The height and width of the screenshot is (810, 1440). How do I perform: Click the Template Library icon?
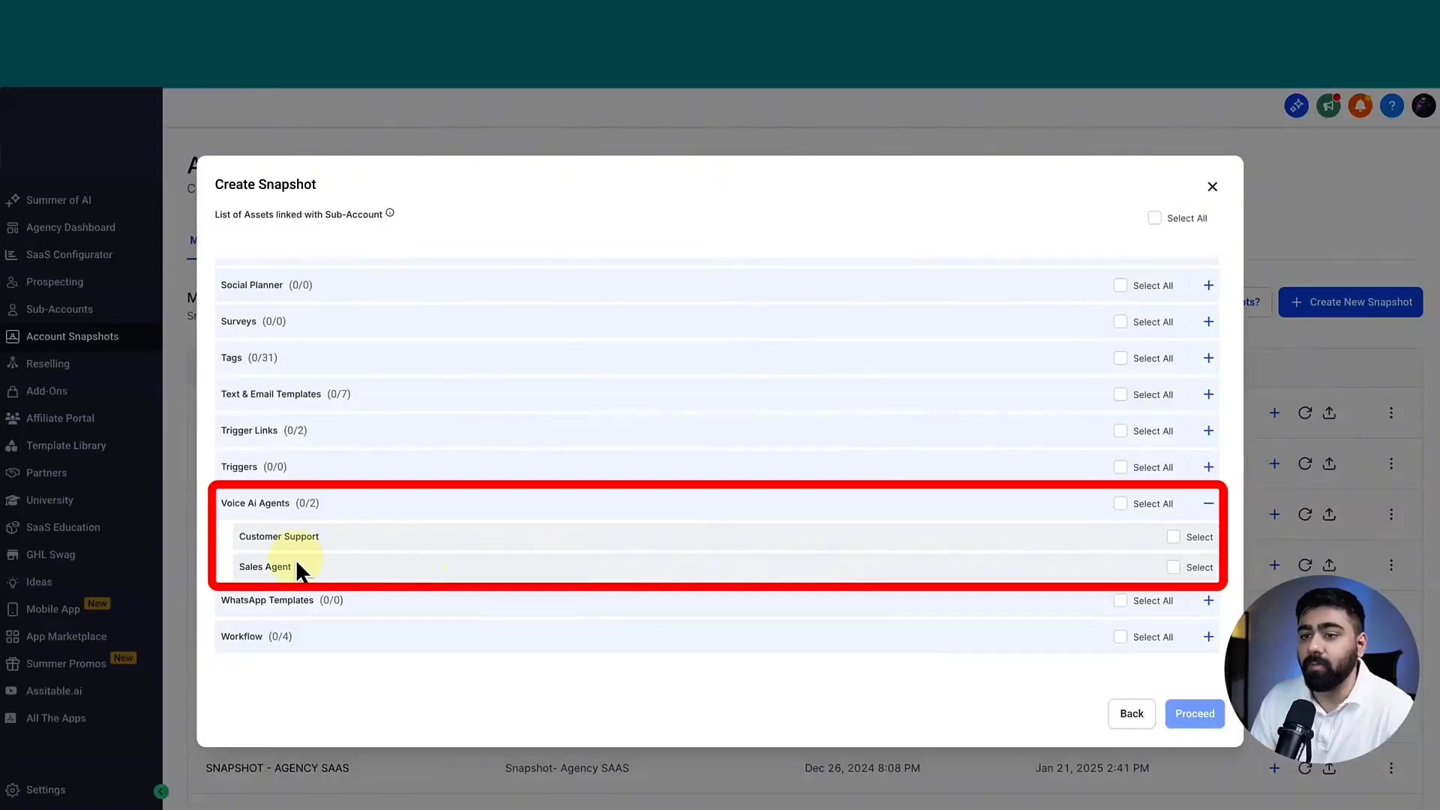click(x=12, y=445)
